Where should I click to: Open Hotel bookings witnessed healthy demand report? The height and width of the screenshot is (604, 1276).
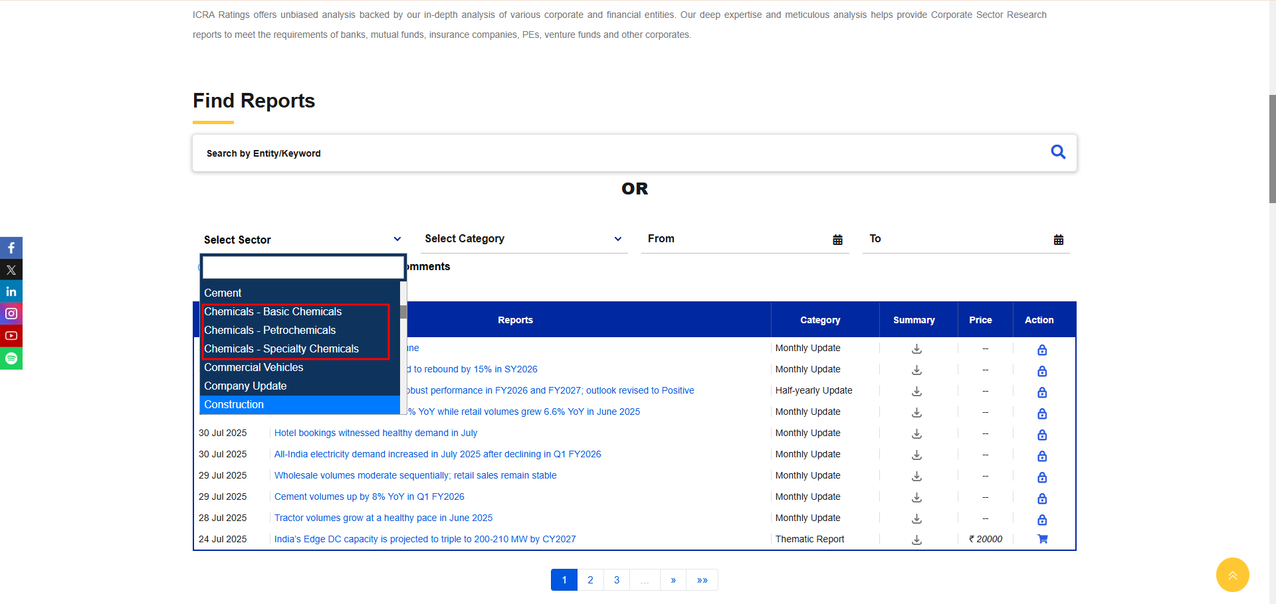click(375, 433)
